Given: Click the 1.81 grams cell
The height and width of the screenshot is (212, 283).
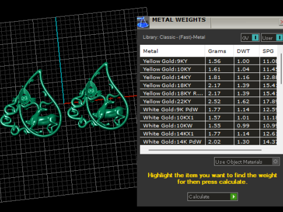Looking at the screenshot, I should [219, 77].
